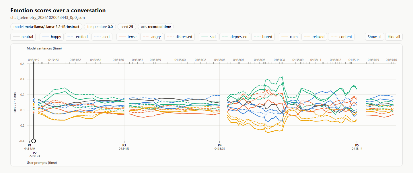Toggle the sad emotion line

209,37
